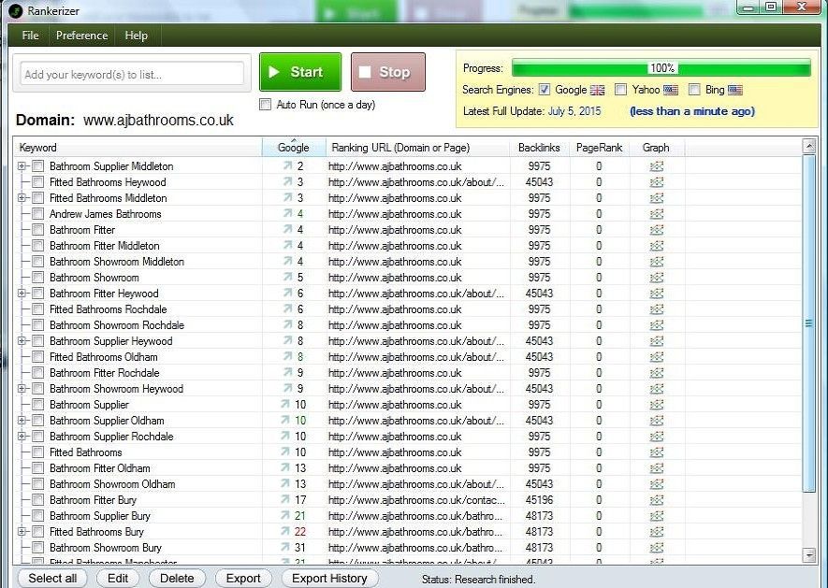Open the Help menu
This screenshot has width=828, height=588.
pyautogui.click(x=137, y=36)
